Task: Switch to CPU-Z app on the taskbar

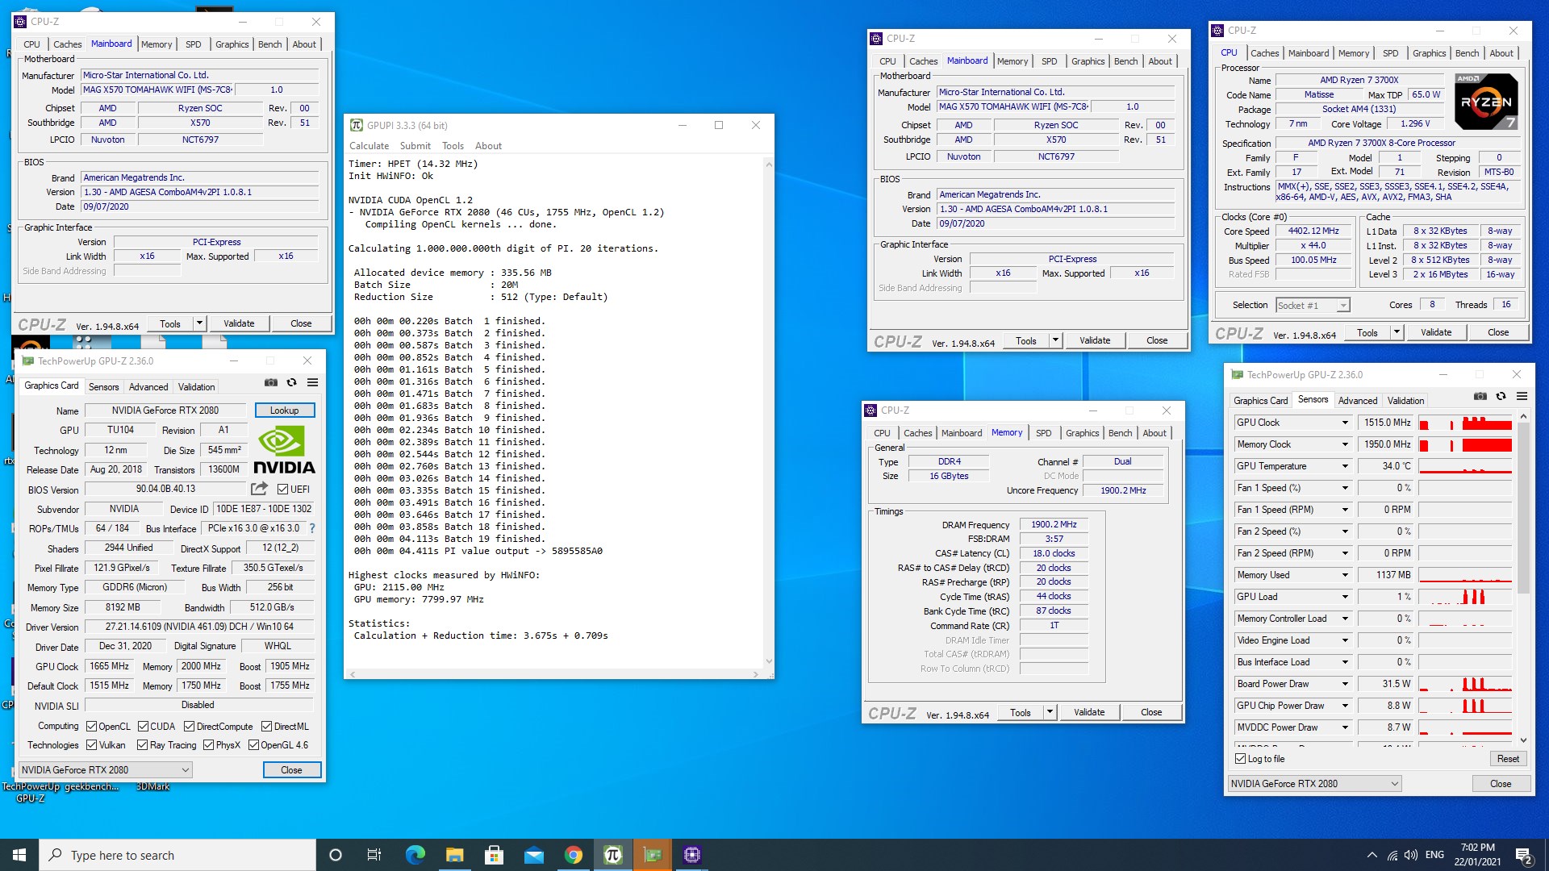Action: coord(692,855)
